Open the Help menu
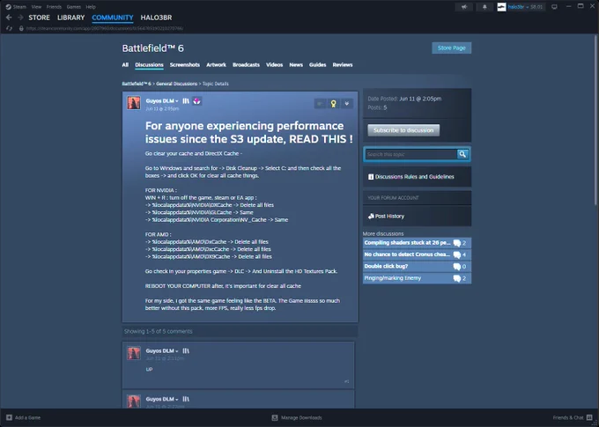 pyautogui.click(x=91, y=7)
